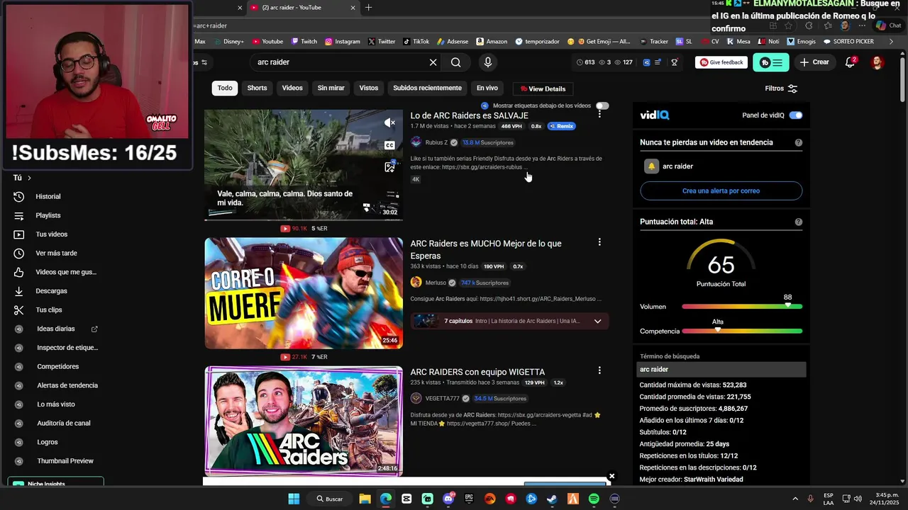This screenshot has width=908, height=510.
Task: Click the Volumen score slider
Action: tap(742, 307)
